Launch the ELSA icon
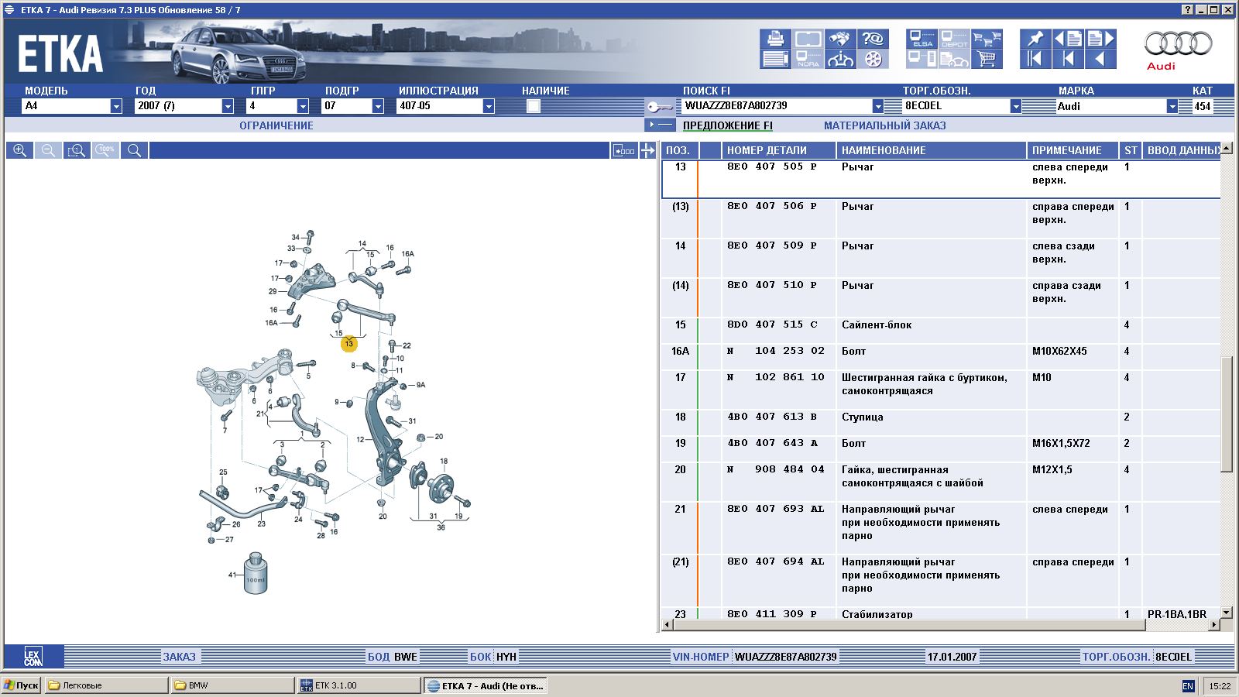 click(x=922, y=39)
